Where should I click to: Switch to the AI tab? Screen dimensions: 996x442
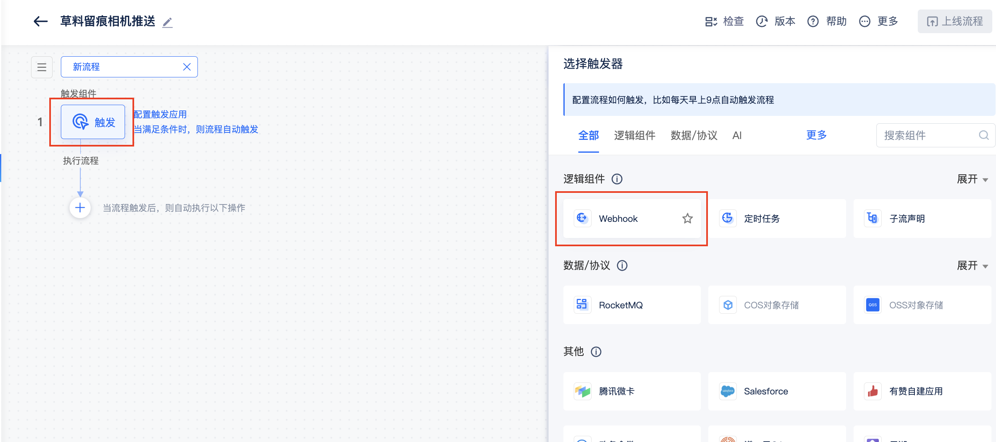737,135
